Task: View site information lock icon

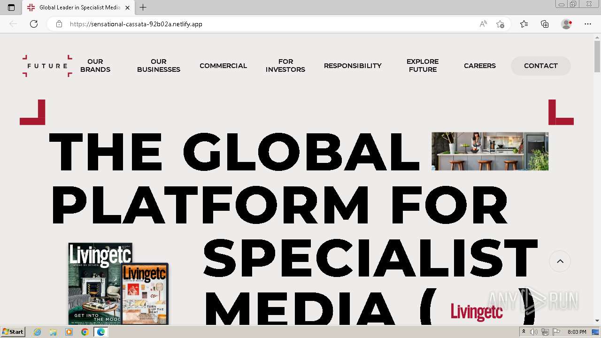Action: coord(59,24)
